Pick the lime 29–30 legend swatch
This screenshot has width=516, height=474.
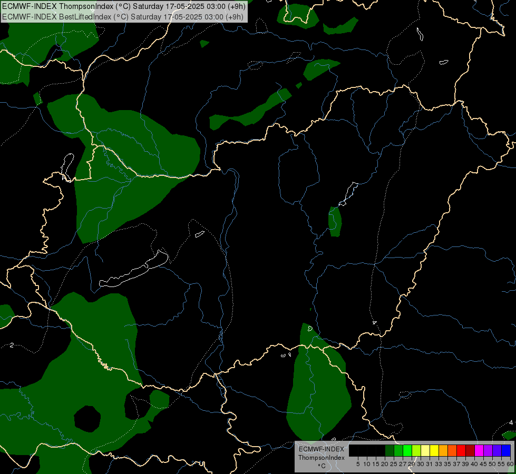point(416,450)
